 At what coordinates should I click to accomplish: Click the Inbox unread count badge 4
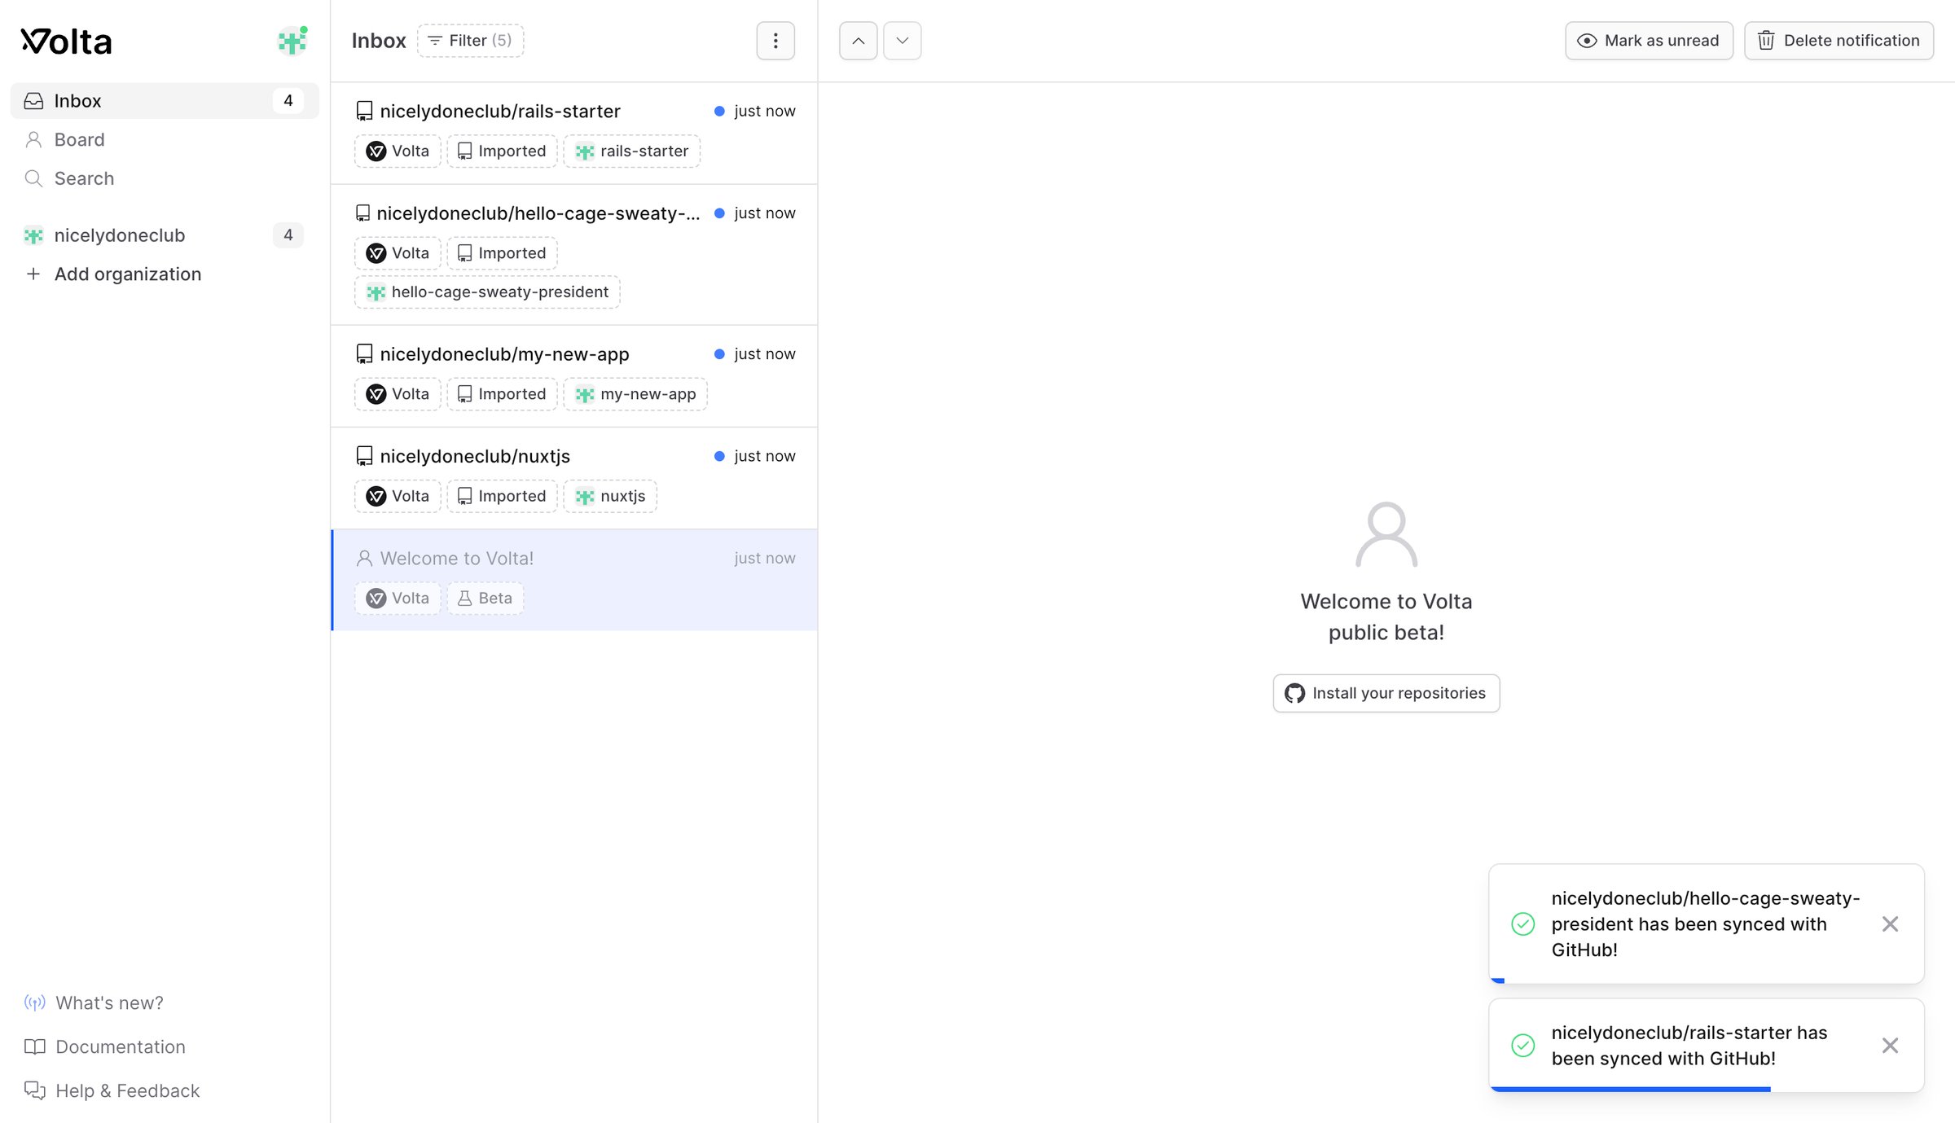tap(288, 101)
